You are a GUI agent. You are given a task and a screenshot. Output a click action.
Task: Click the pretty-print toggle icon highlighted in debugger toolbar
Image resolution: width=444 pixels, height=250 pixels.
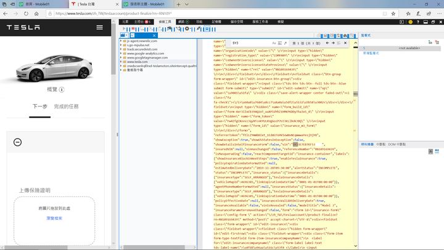pos(207,28)
